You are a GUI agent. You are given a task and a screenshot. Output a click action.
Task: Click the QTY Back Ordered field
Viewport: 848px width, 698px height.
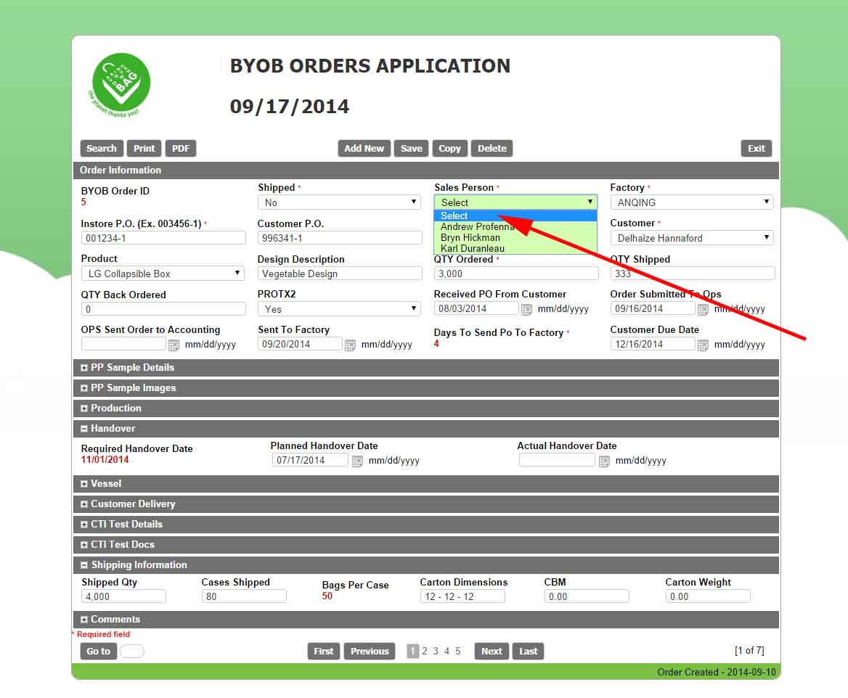163,309
